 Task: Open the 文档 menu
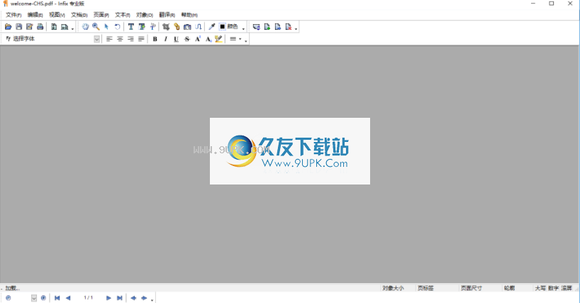79,15
